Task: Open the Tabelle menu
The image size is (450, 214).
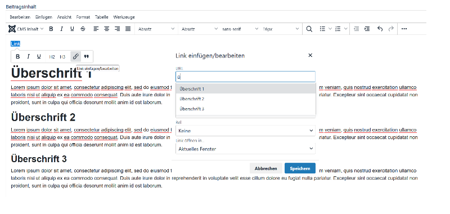Action: 102,17
